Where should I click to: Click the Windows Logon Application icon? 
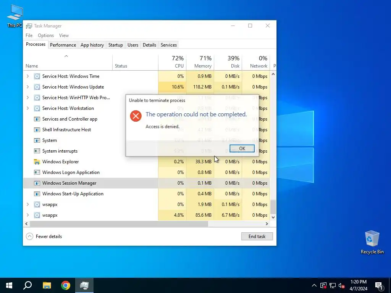[x=37, y=172]
